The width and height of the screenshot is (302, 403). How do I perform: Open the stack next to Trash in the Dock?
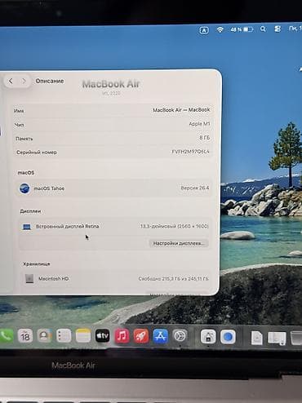pyautogui.click(x=277, y=339)
